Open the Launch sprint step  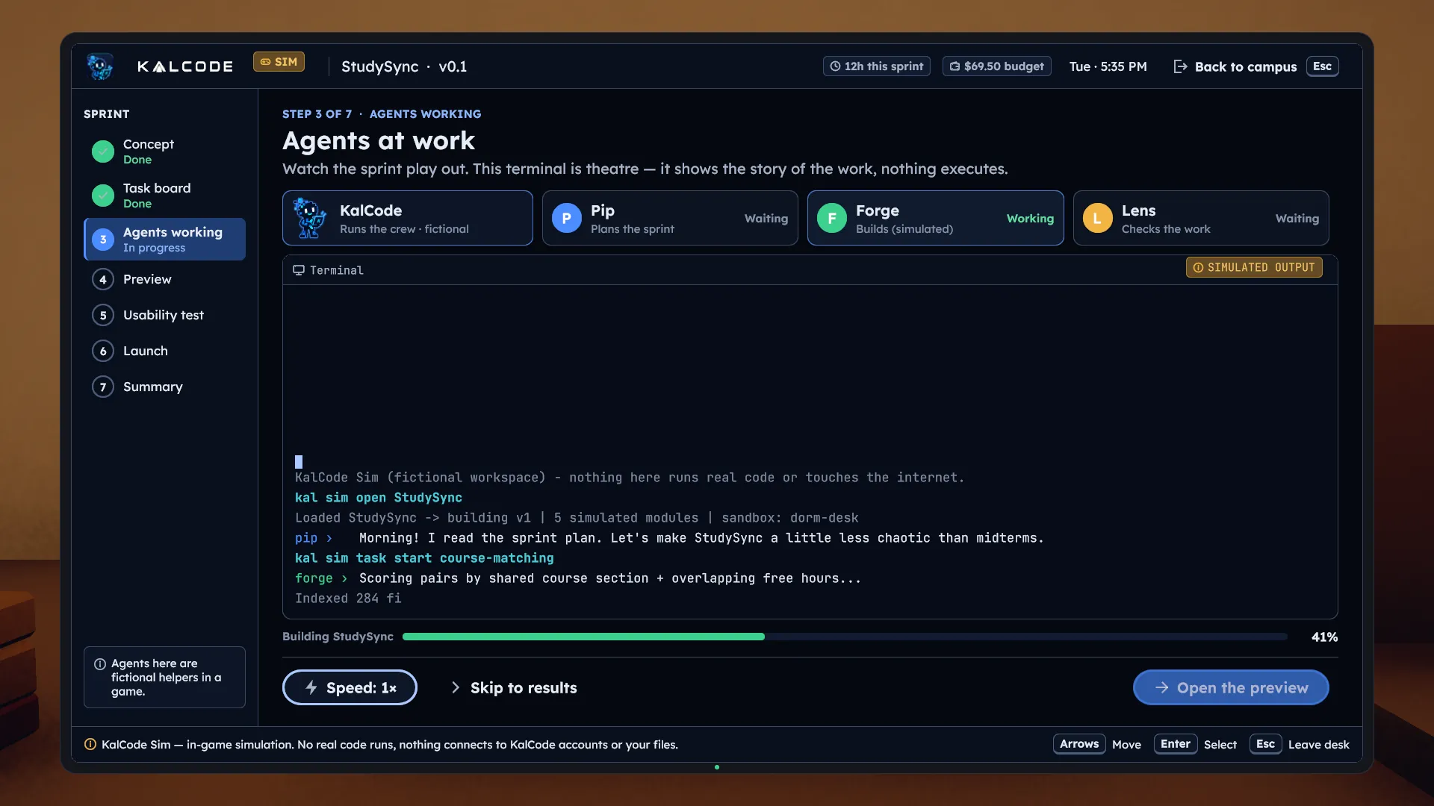point(164,351)
